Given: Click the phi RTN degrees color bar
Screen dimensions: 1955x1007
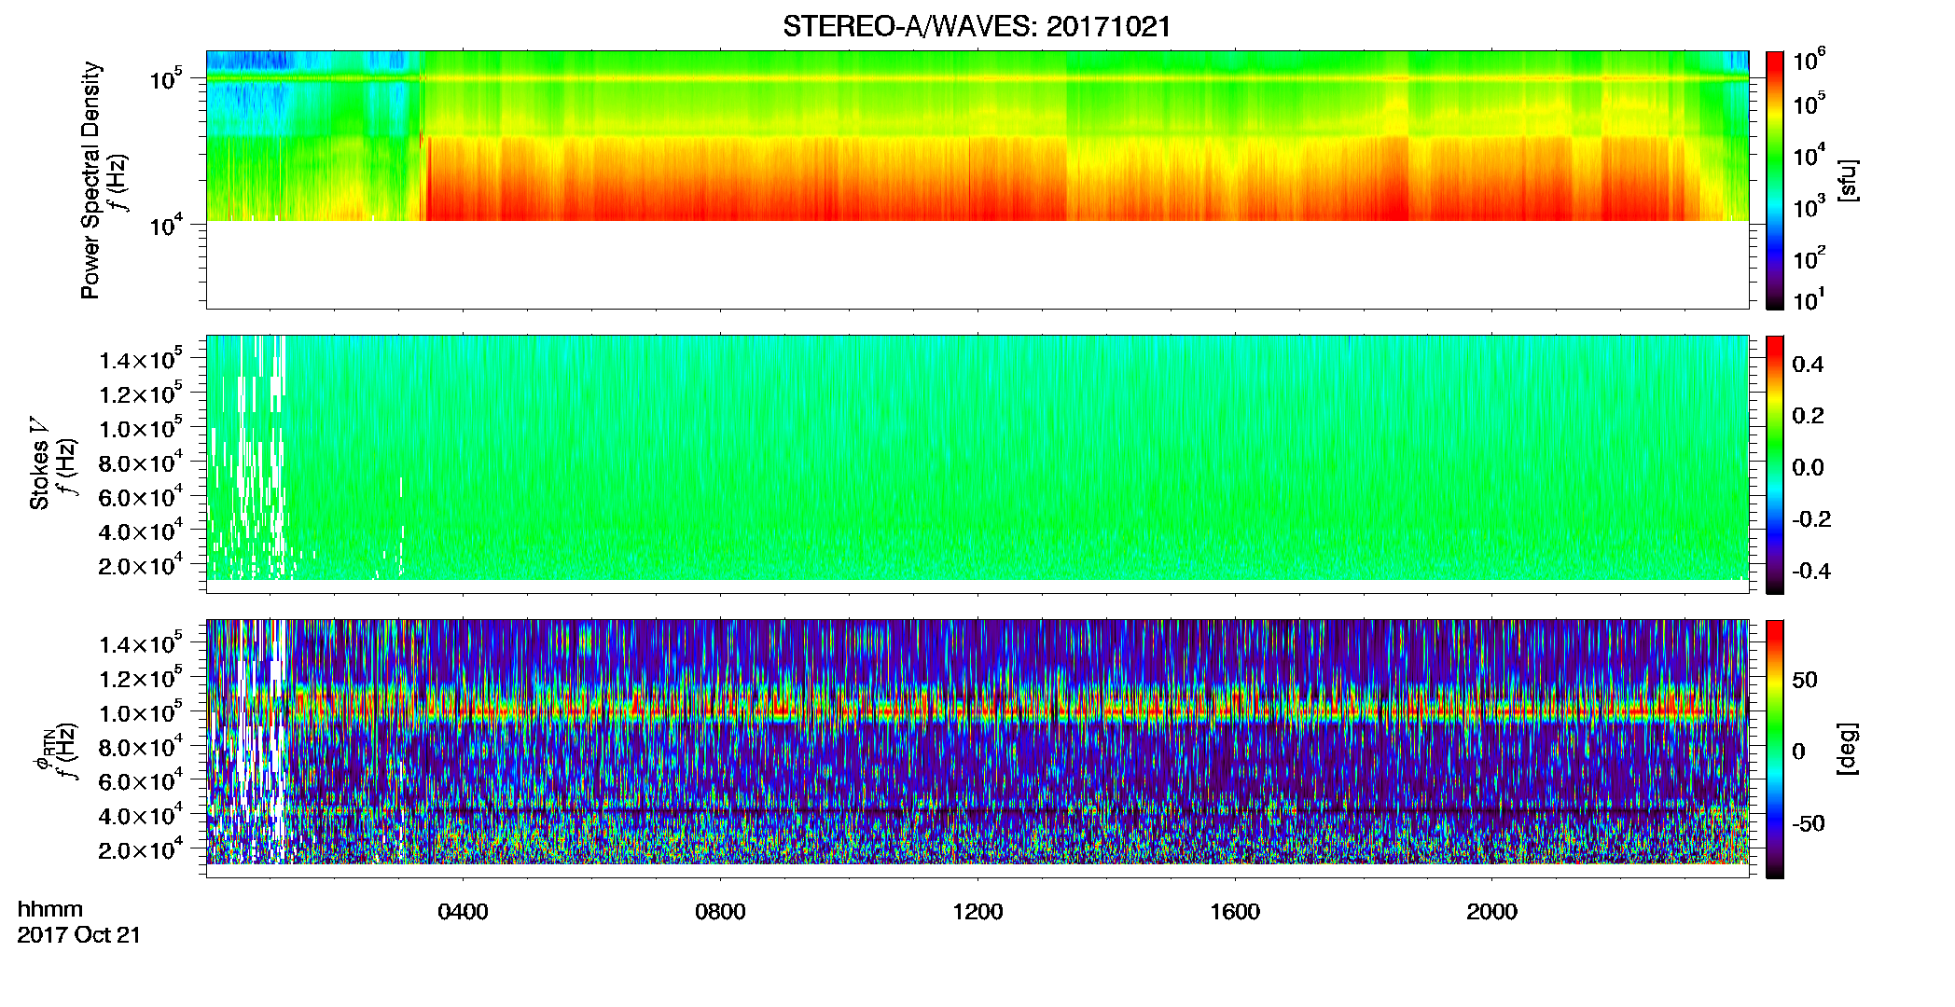Looking at the screenshot, I should [x=1775, y=749].
